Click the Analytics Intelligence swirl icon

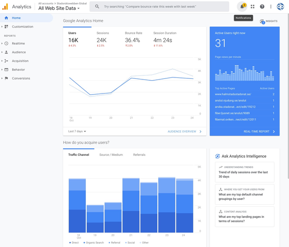pyautogui.click(x=217, y=156)
